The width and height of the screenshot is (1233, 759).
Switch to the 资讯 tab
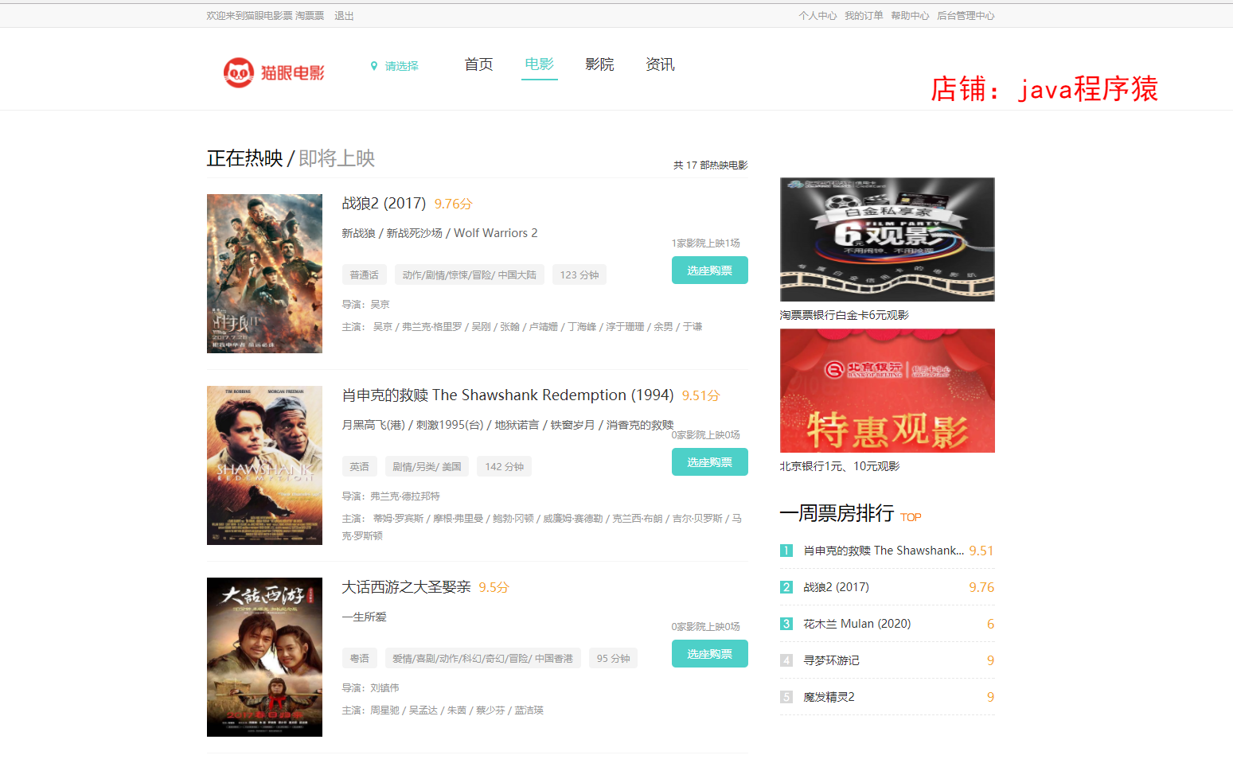click(x=660, y=64)
